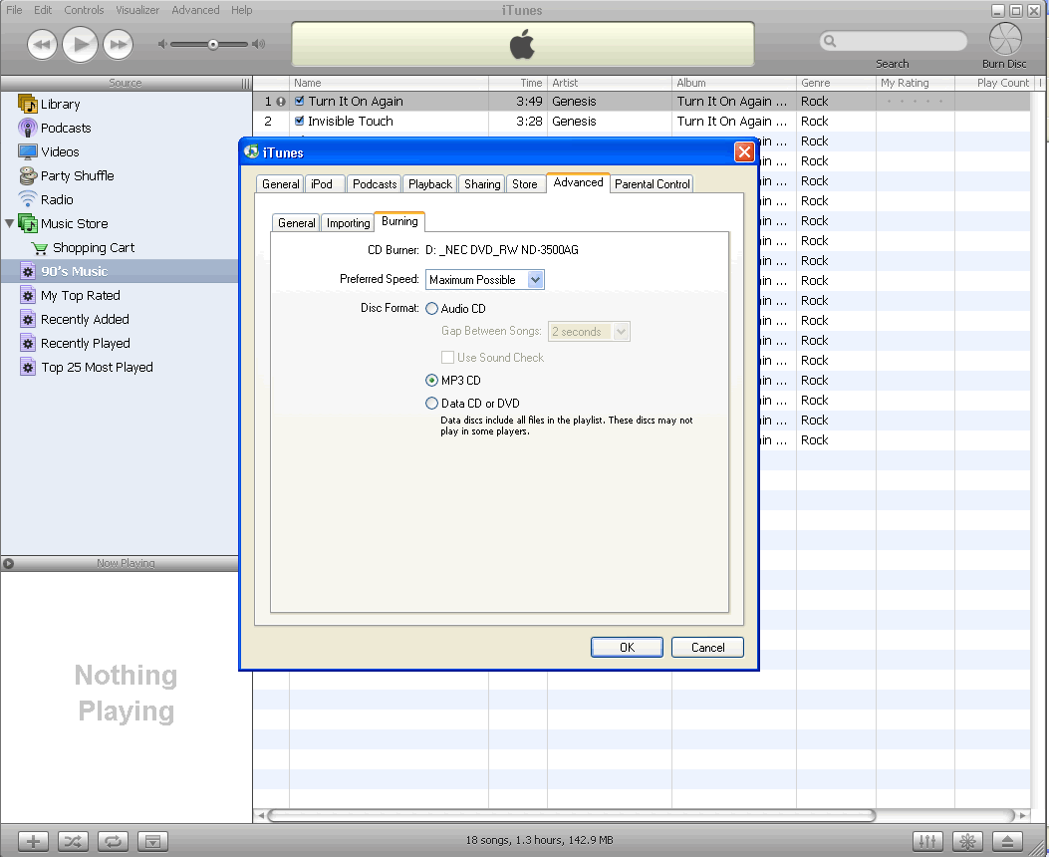Select Data CD or DVD format
1049x857 pixels.
(x=431, y=404)
